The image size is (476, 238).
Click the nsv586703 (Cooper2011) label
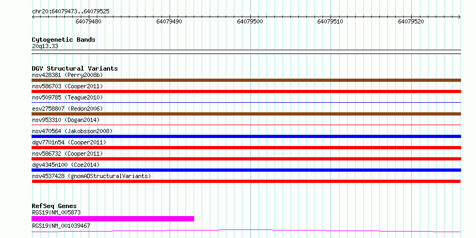click(67, 86)
